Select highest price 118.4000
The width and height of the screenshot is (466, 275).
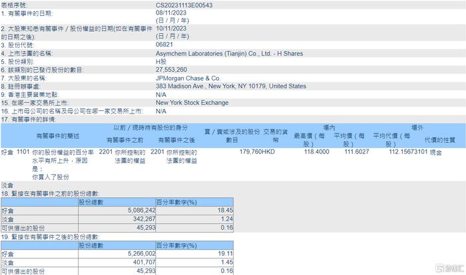click(x=316, y=152)
